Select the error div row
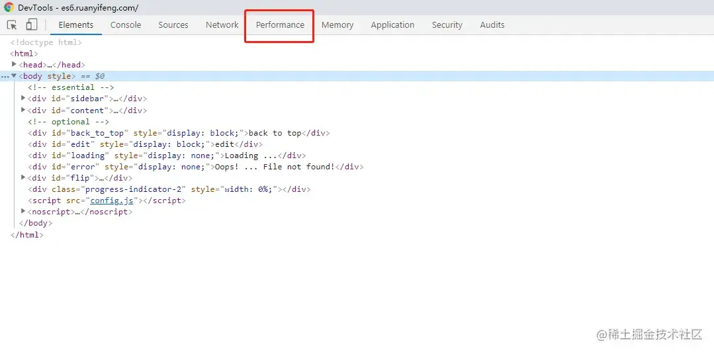714x352 pixels. point(196,167)
